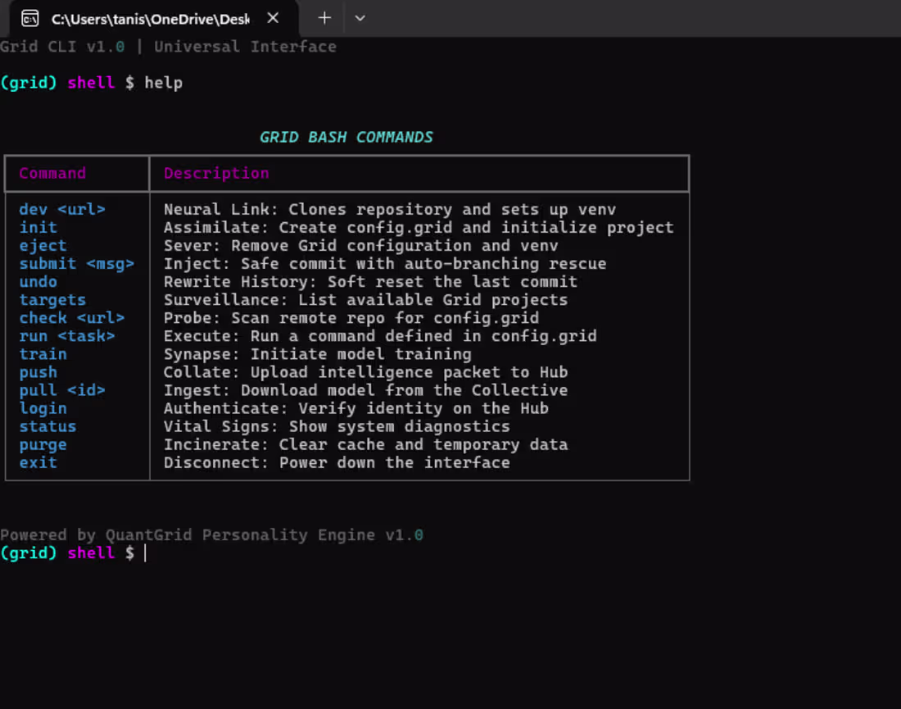
Task: Click the 'targets' command cell
Action: (52, 300)
